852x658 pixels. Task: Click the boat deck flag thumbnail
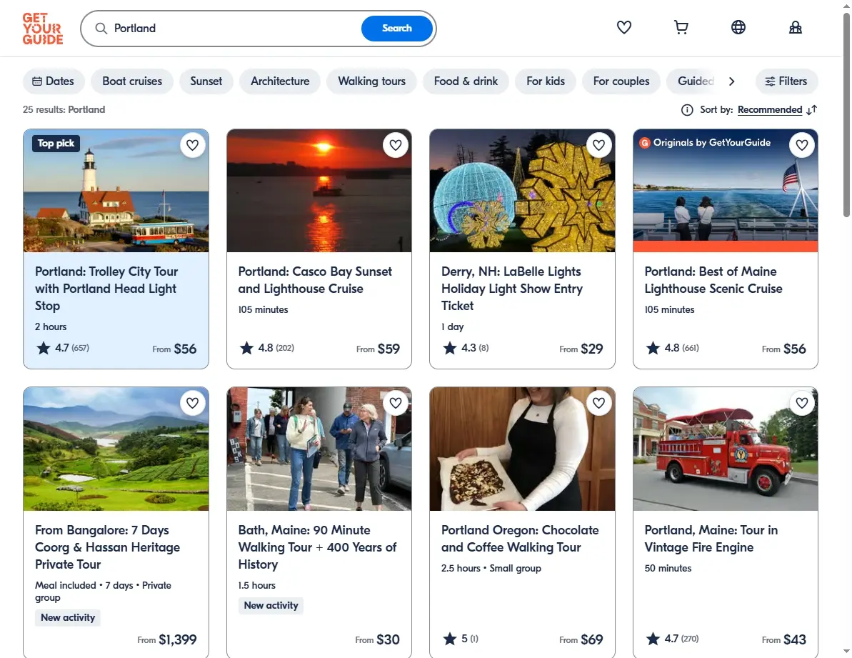point(726,191)
